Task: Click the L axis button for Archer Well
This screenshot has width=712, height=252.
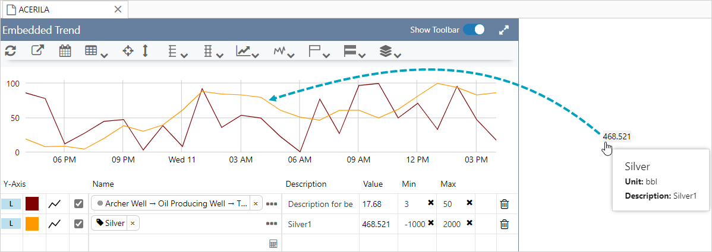Action: [x=11, y=204]
